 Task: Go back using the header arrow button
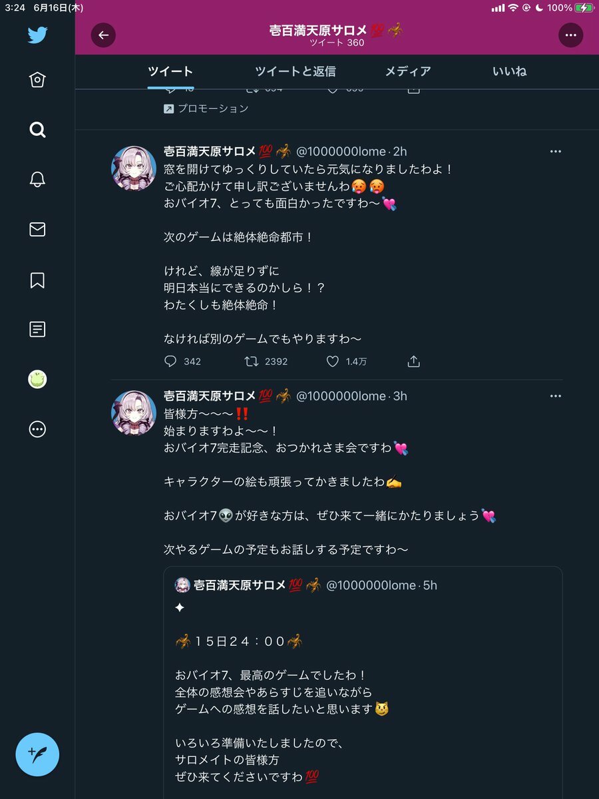click(103, 35)
